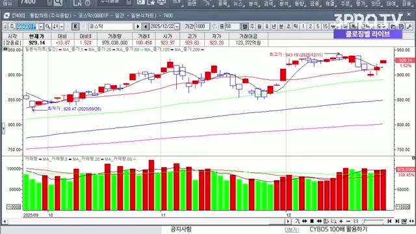
Task: Open the 도구 tools dropdown
Action: pos(382,27)
